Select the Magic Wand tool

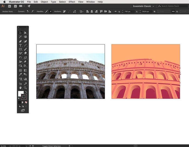pos(20,37)
